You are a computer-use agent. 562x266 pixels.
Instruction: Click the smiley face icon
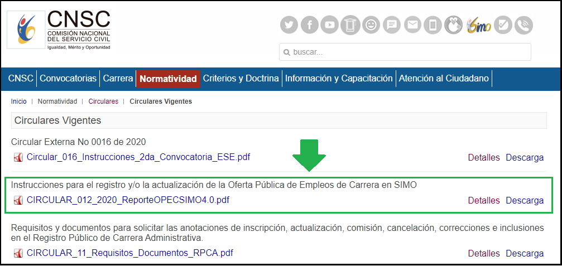click(371, 25)
